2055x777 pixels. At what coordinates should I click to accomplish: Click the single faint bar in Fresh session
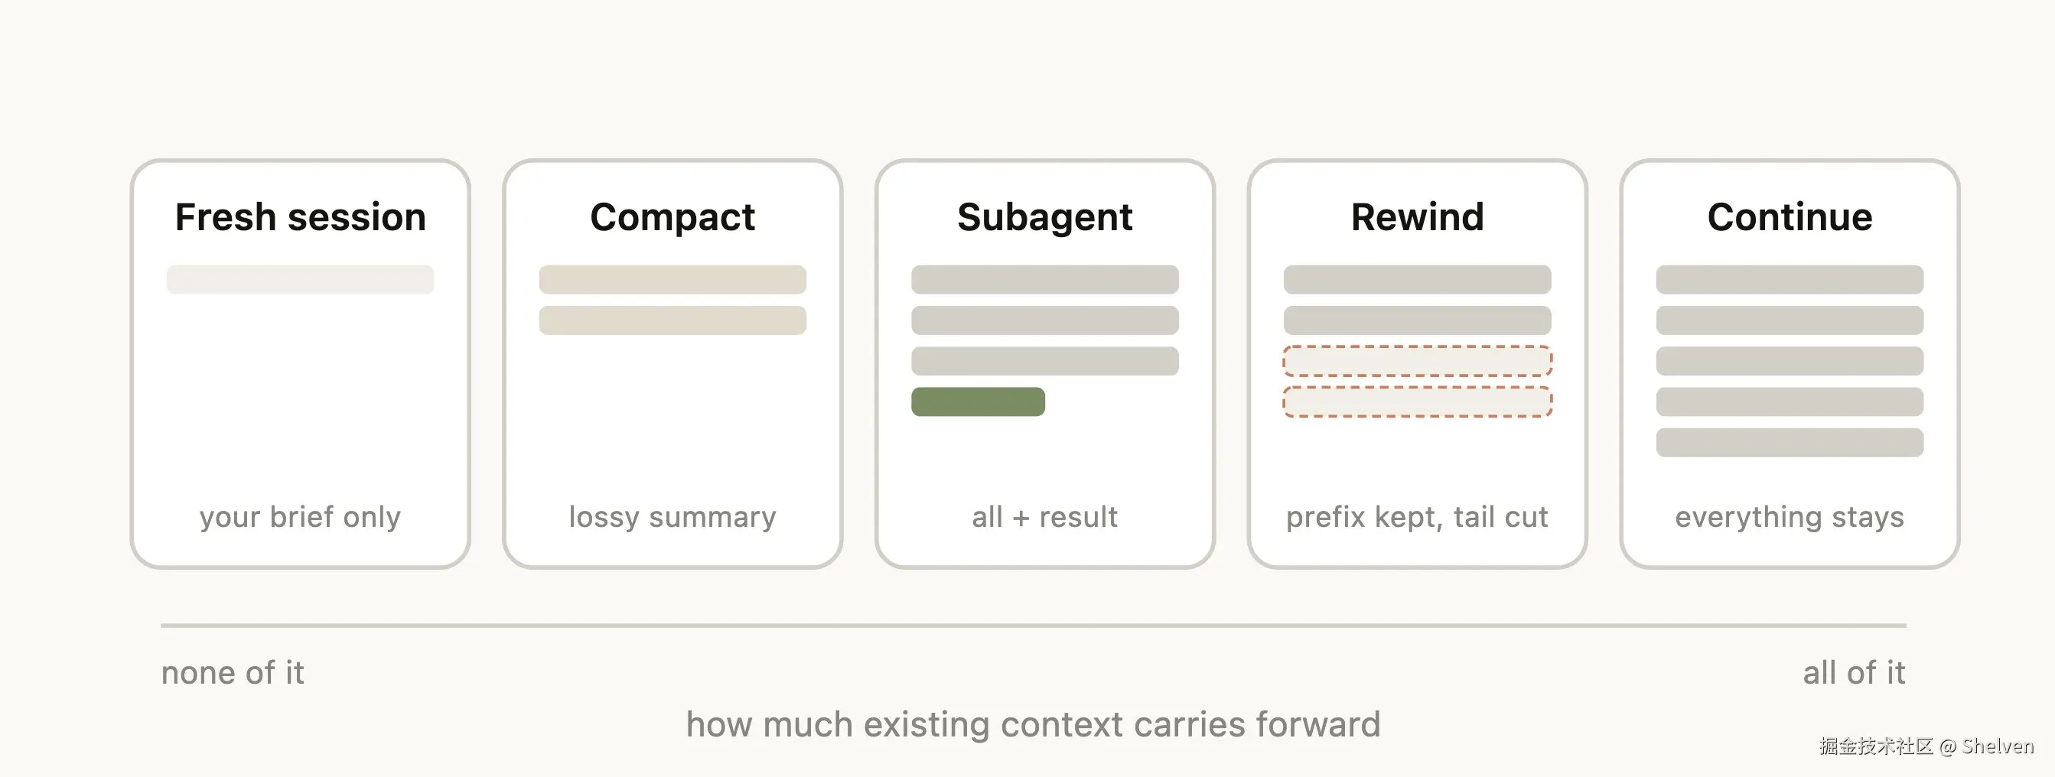[300, 279]
